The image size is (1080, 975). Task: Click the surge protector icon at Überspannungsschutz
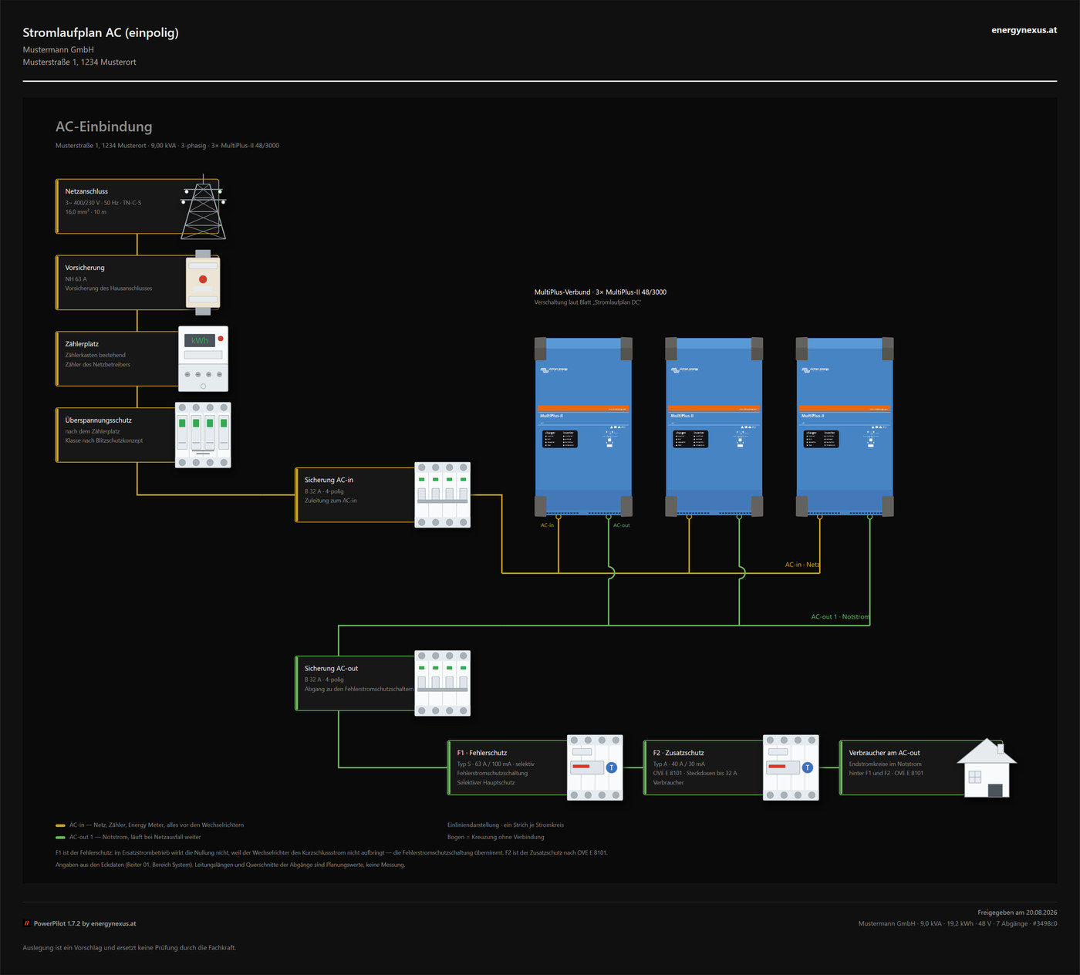point(203,435)
